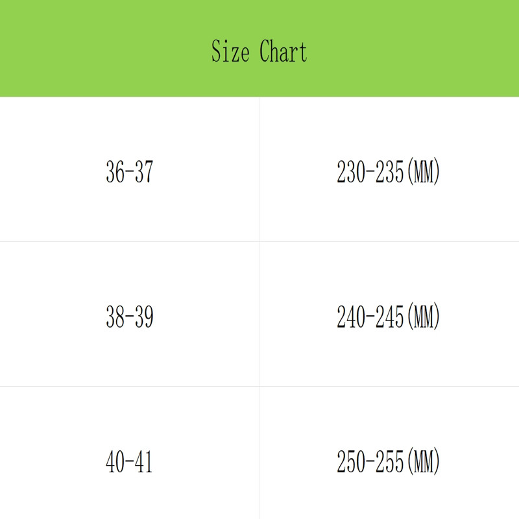Click the number 235 in first row
Screen dimensions: 519x519
click(x=390, y=173)
